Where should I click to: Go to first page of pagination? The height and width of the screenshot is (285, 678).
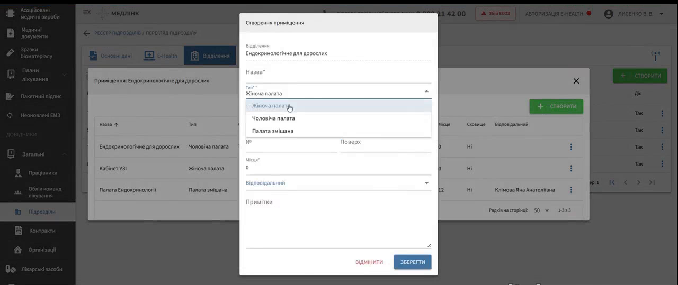[612, 182]
